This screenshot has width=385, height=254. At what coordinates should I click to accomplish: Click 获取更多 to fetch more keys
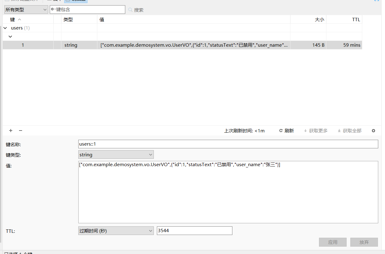coord(316,131)
